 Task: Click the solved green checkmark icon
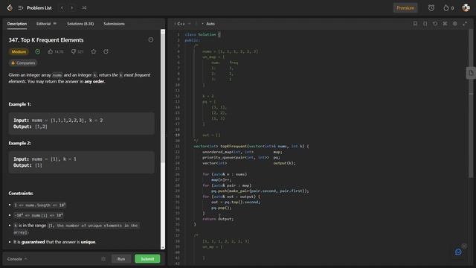point(38,51)
